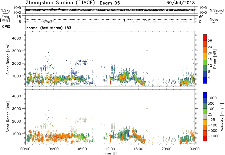Click the '2000' range tick in power panel

[16, 63]
